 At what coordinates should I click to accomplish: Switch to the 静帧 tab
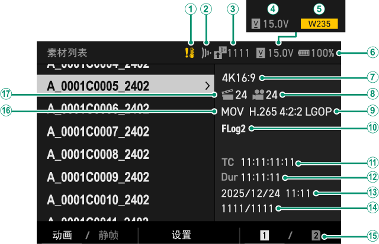108,235
